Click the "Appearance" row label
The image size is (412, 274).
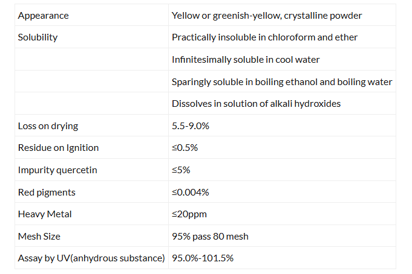[x=43, y=15]
